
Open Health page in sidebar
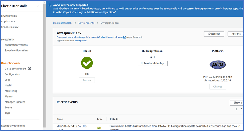point(9,85)
